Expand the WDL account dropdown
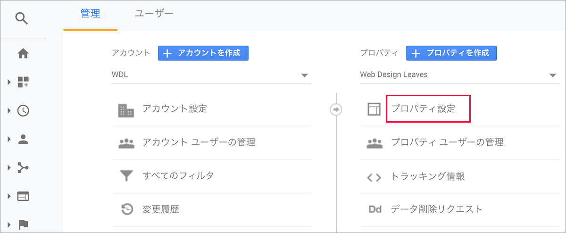 click(304, 75)
